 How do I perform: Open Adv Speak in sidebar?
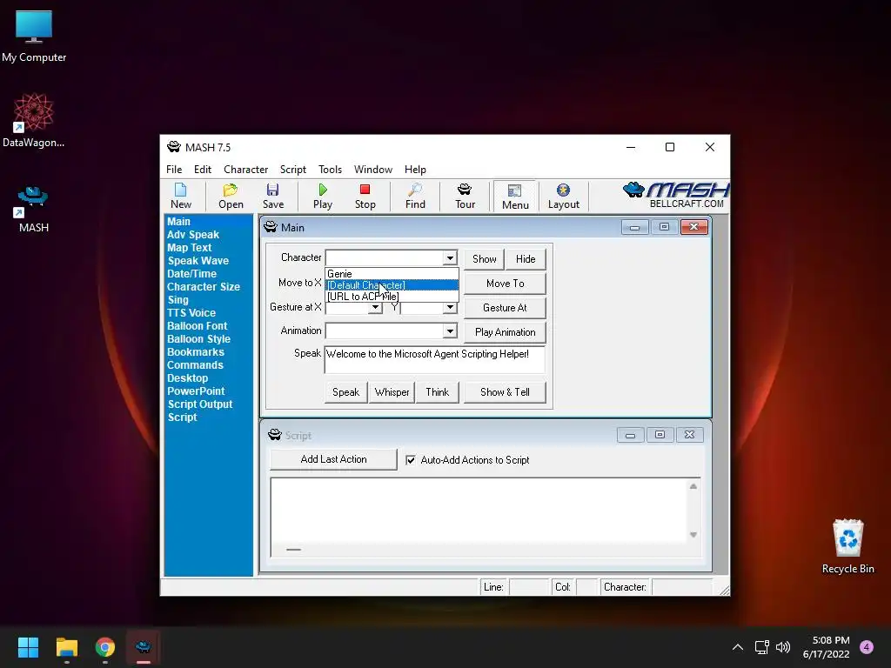tap(193, 235)
